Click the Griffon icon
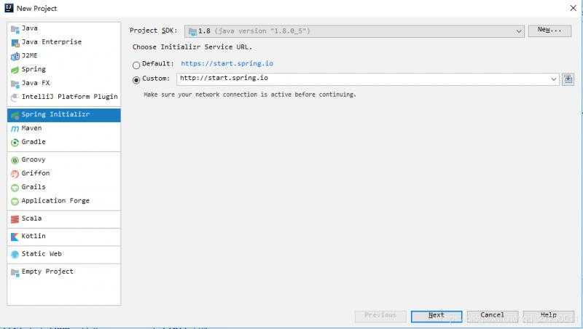 click(15, 174)
